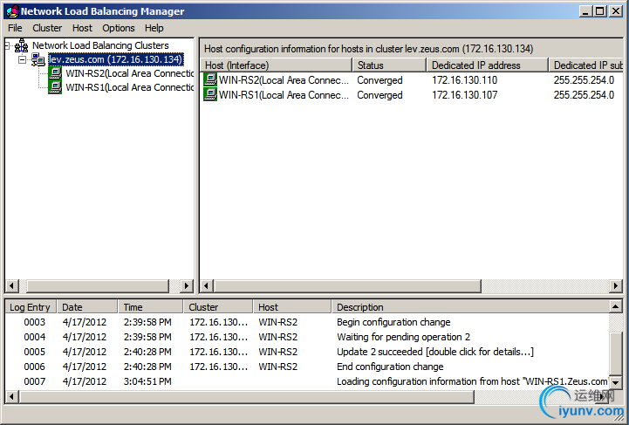The width and height of the screenshot is (629, 425).
Task: Select Network Load Balancing Clusters root label
Action: (100, 45)
